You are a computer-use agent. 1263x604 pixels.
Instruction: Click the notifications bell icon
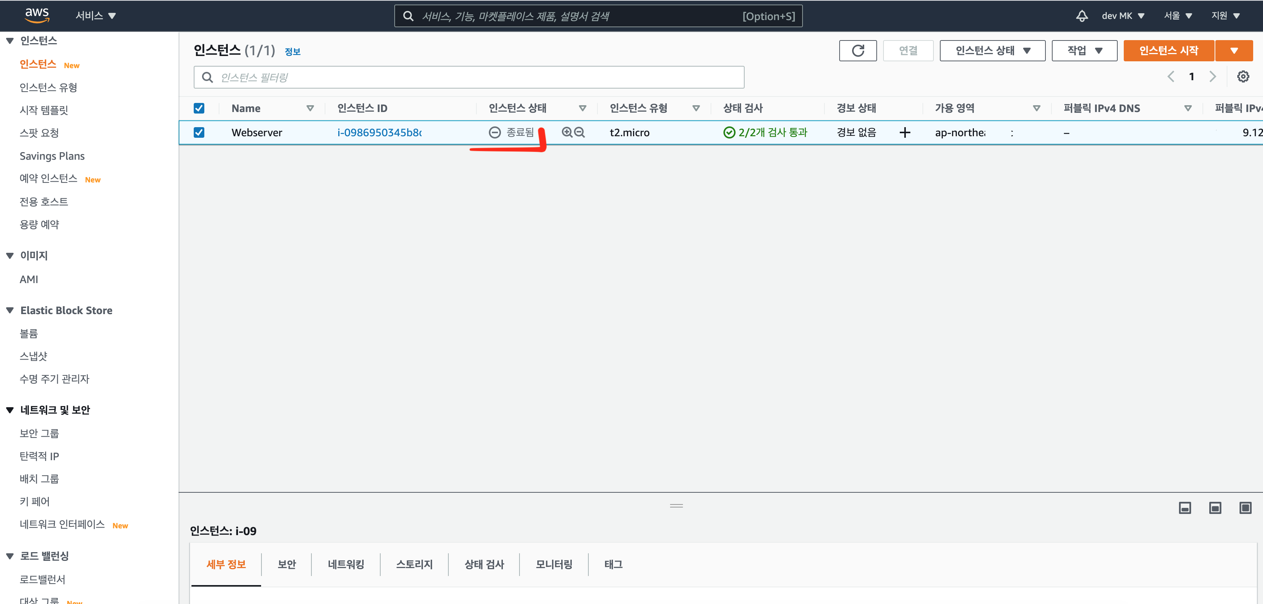[1082, 16]
